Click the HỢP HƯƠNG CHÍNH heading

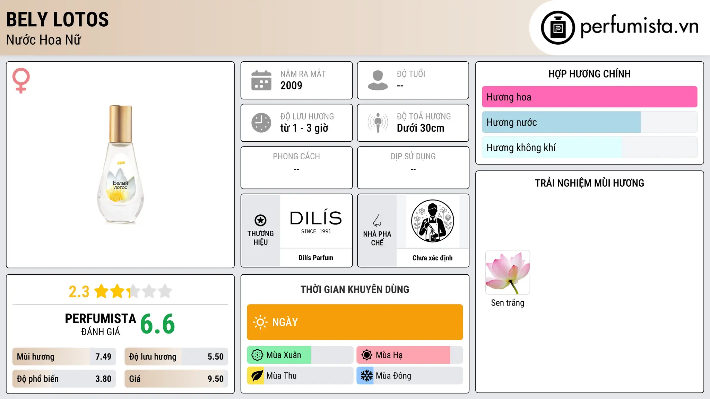click(x=589, y=74)
